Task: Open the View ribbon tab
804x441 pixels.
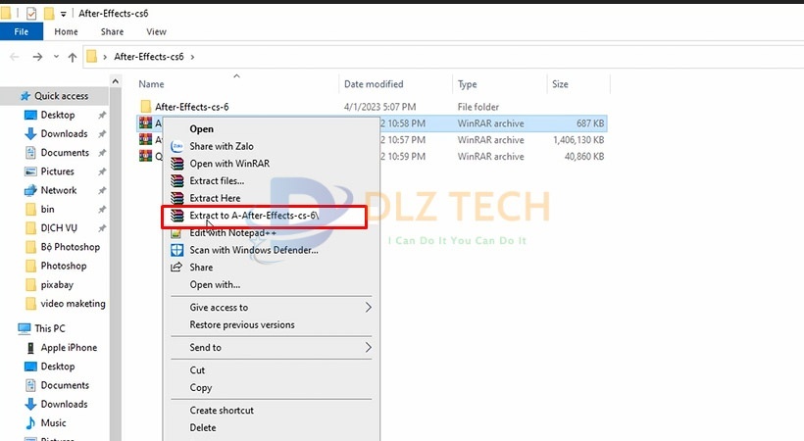Action: point(157,31)
